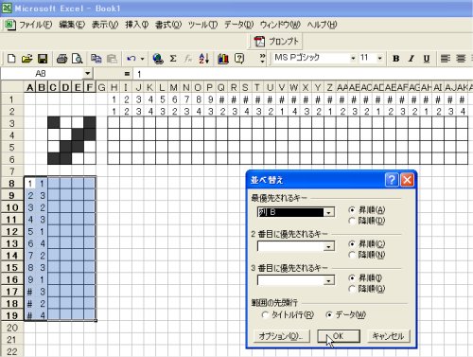
Task: Apply Bold formatting with B icon
Action: pos(396,59)
